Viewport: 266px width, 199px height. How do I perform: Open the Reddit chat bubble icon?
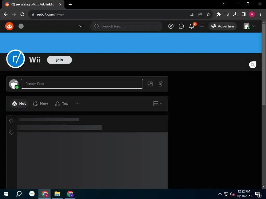pyautogui.click(x=181, y=26)
